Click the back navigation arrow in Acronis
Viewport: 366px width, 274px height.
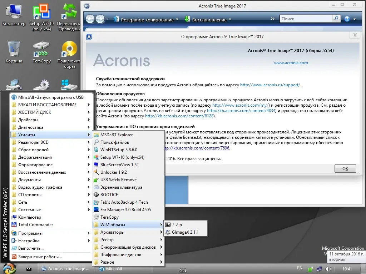click(90, 19)
